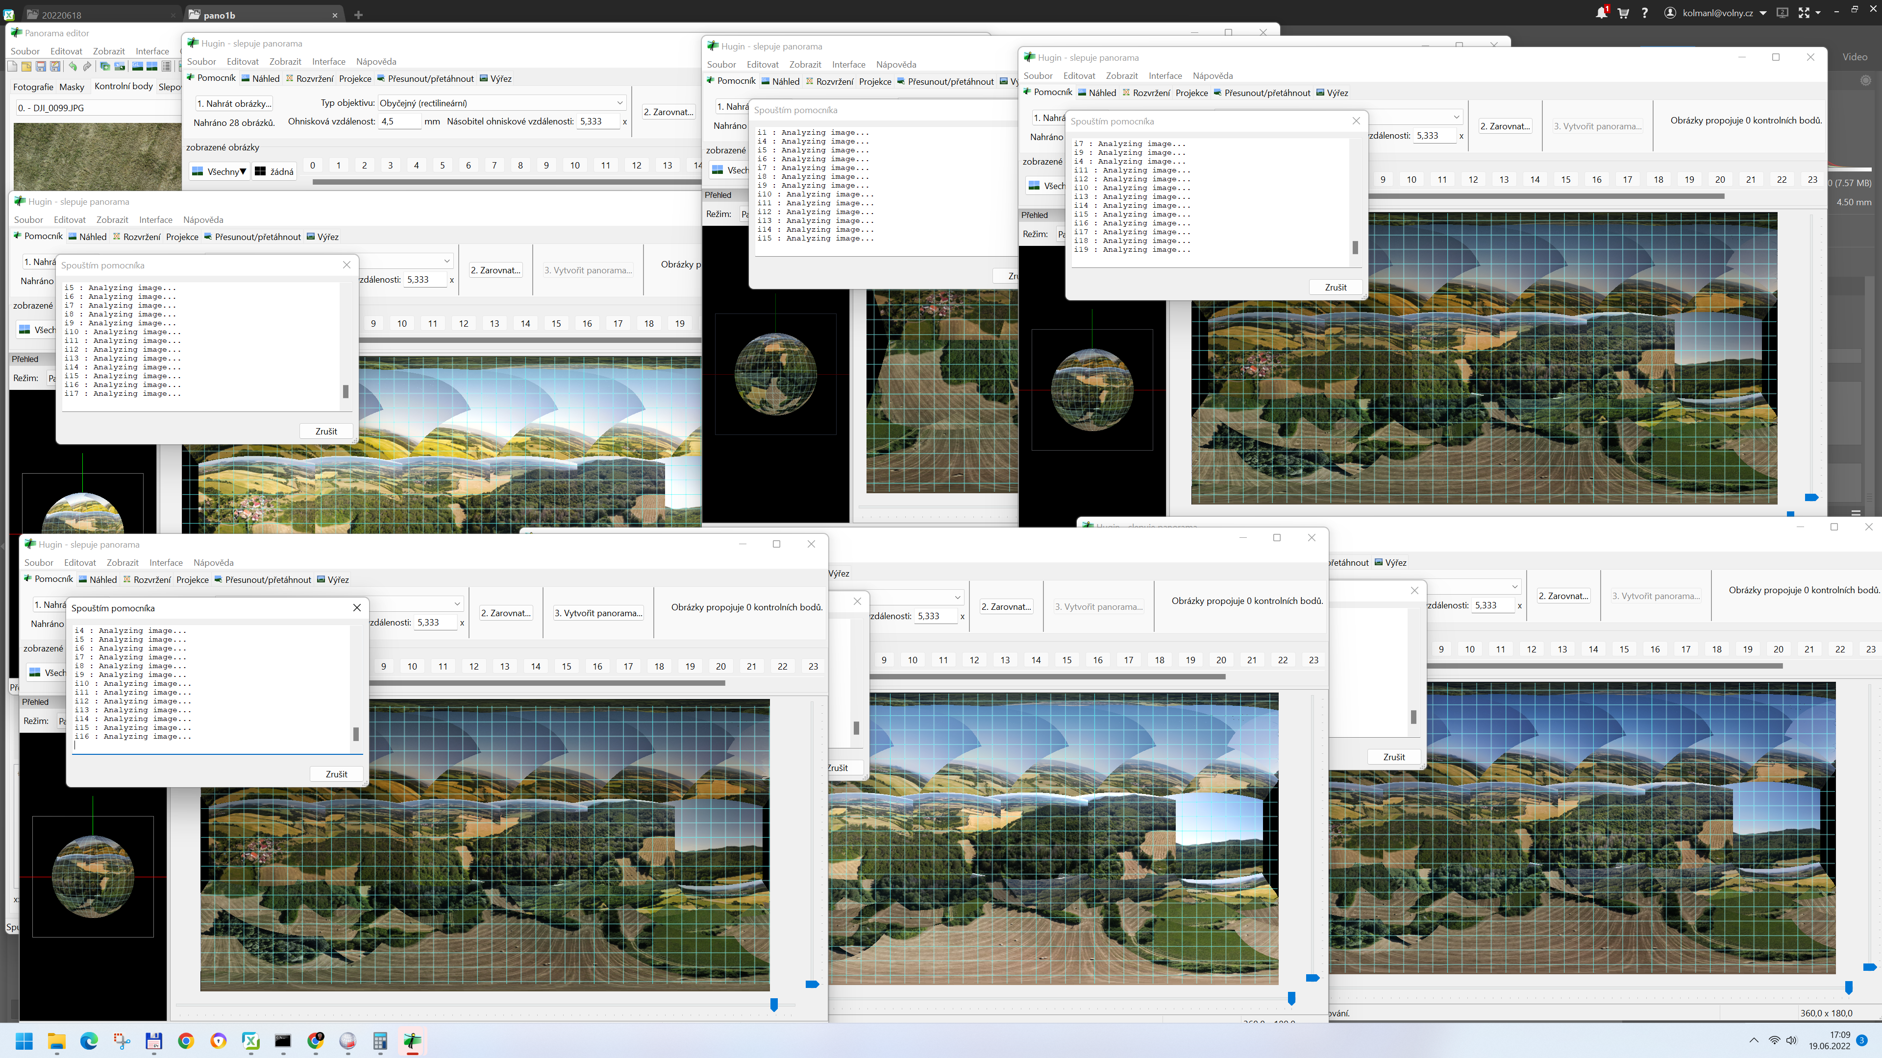
Task: Click the Ohnisková vzdálenost field showing 4,5
Action: click(x=399, y=121)
